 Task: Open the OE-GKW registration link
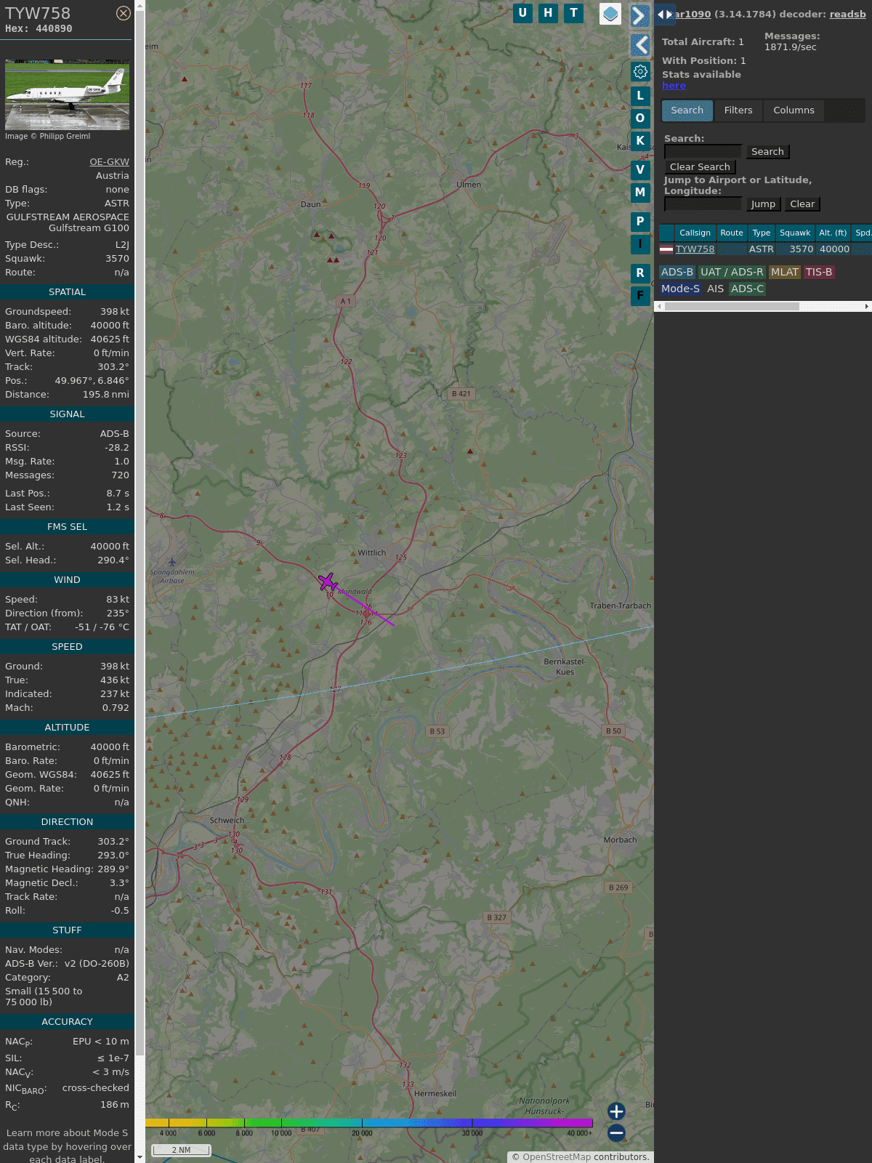click(x=109, y=162)
